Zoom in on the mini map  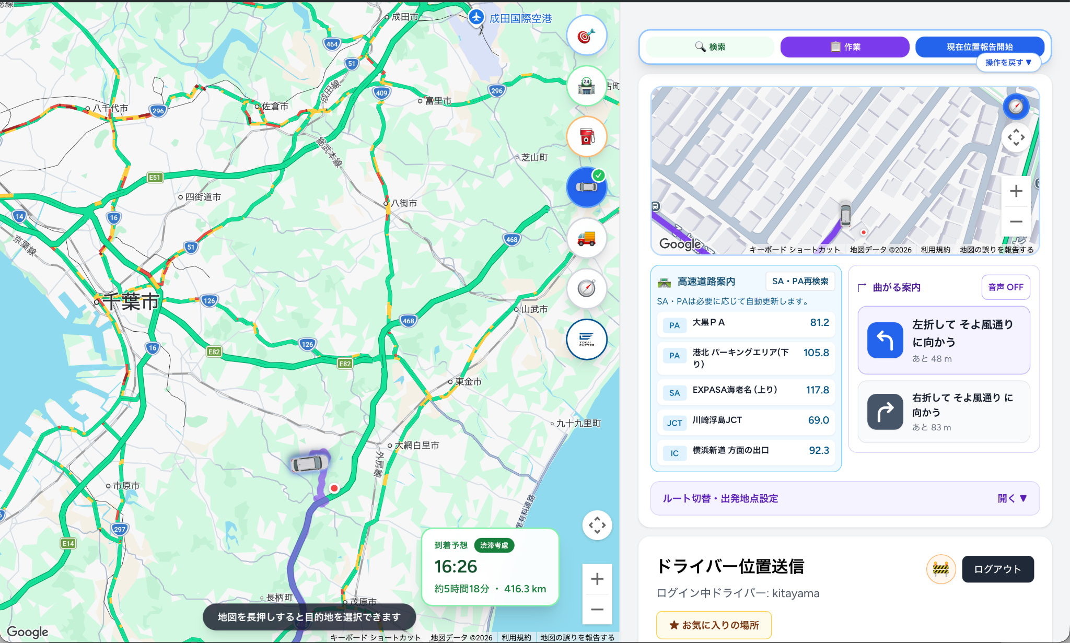[x=1016, y=191]
